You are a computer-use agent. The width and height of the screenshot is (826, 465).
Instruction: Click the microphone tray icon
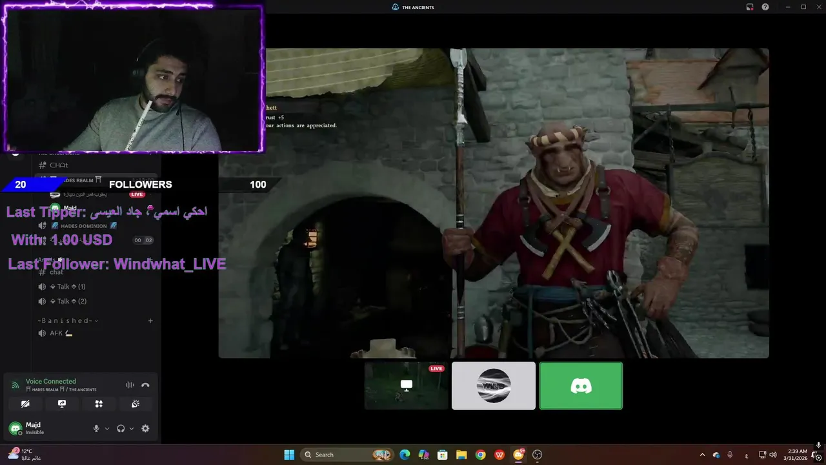[730, 455]
